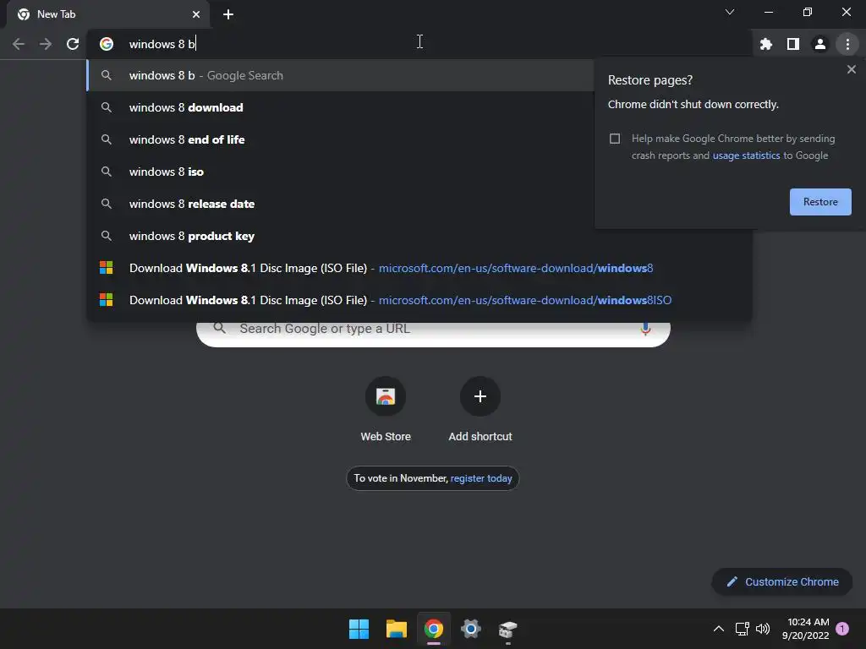Click the register today link

pyautogui.click(x=481, y=478)
